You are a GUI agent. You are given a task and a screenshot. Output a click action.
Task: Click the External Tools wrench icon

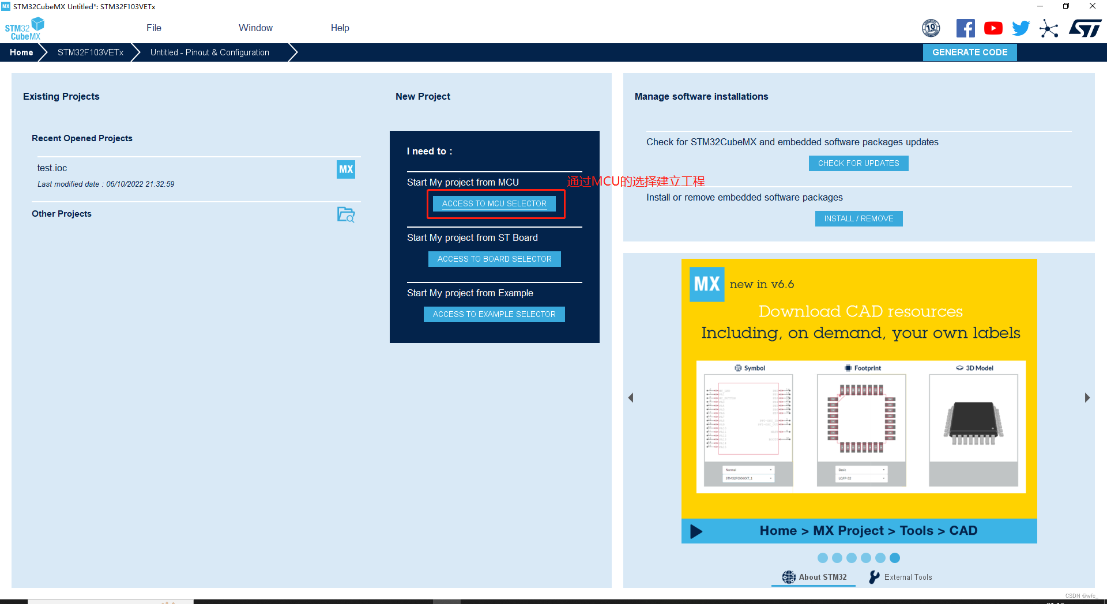click(x=875, y=577)
